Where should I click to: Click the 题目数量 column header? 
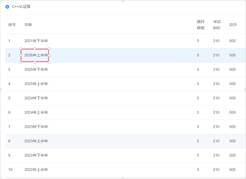[201, 25]
